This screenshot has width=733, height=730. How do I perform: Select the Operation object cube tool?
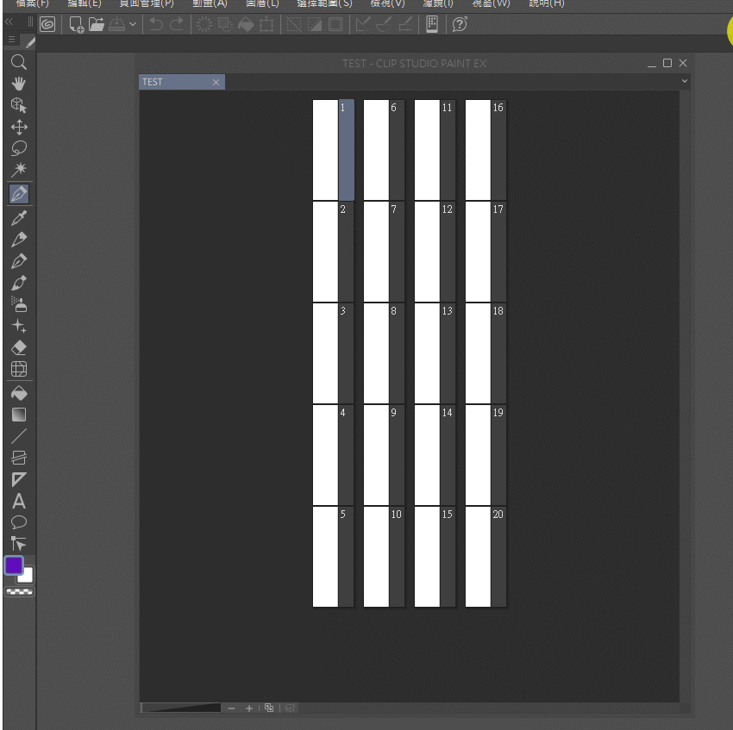click(x=19, y=105)
